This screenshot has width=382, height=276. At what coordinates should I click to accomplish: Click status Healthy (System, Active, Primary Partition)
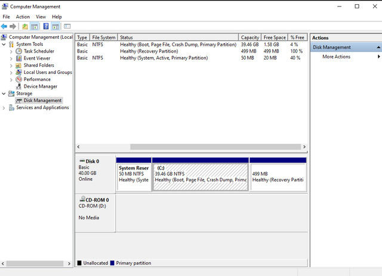pyautogui.click(x=164, y=58)
